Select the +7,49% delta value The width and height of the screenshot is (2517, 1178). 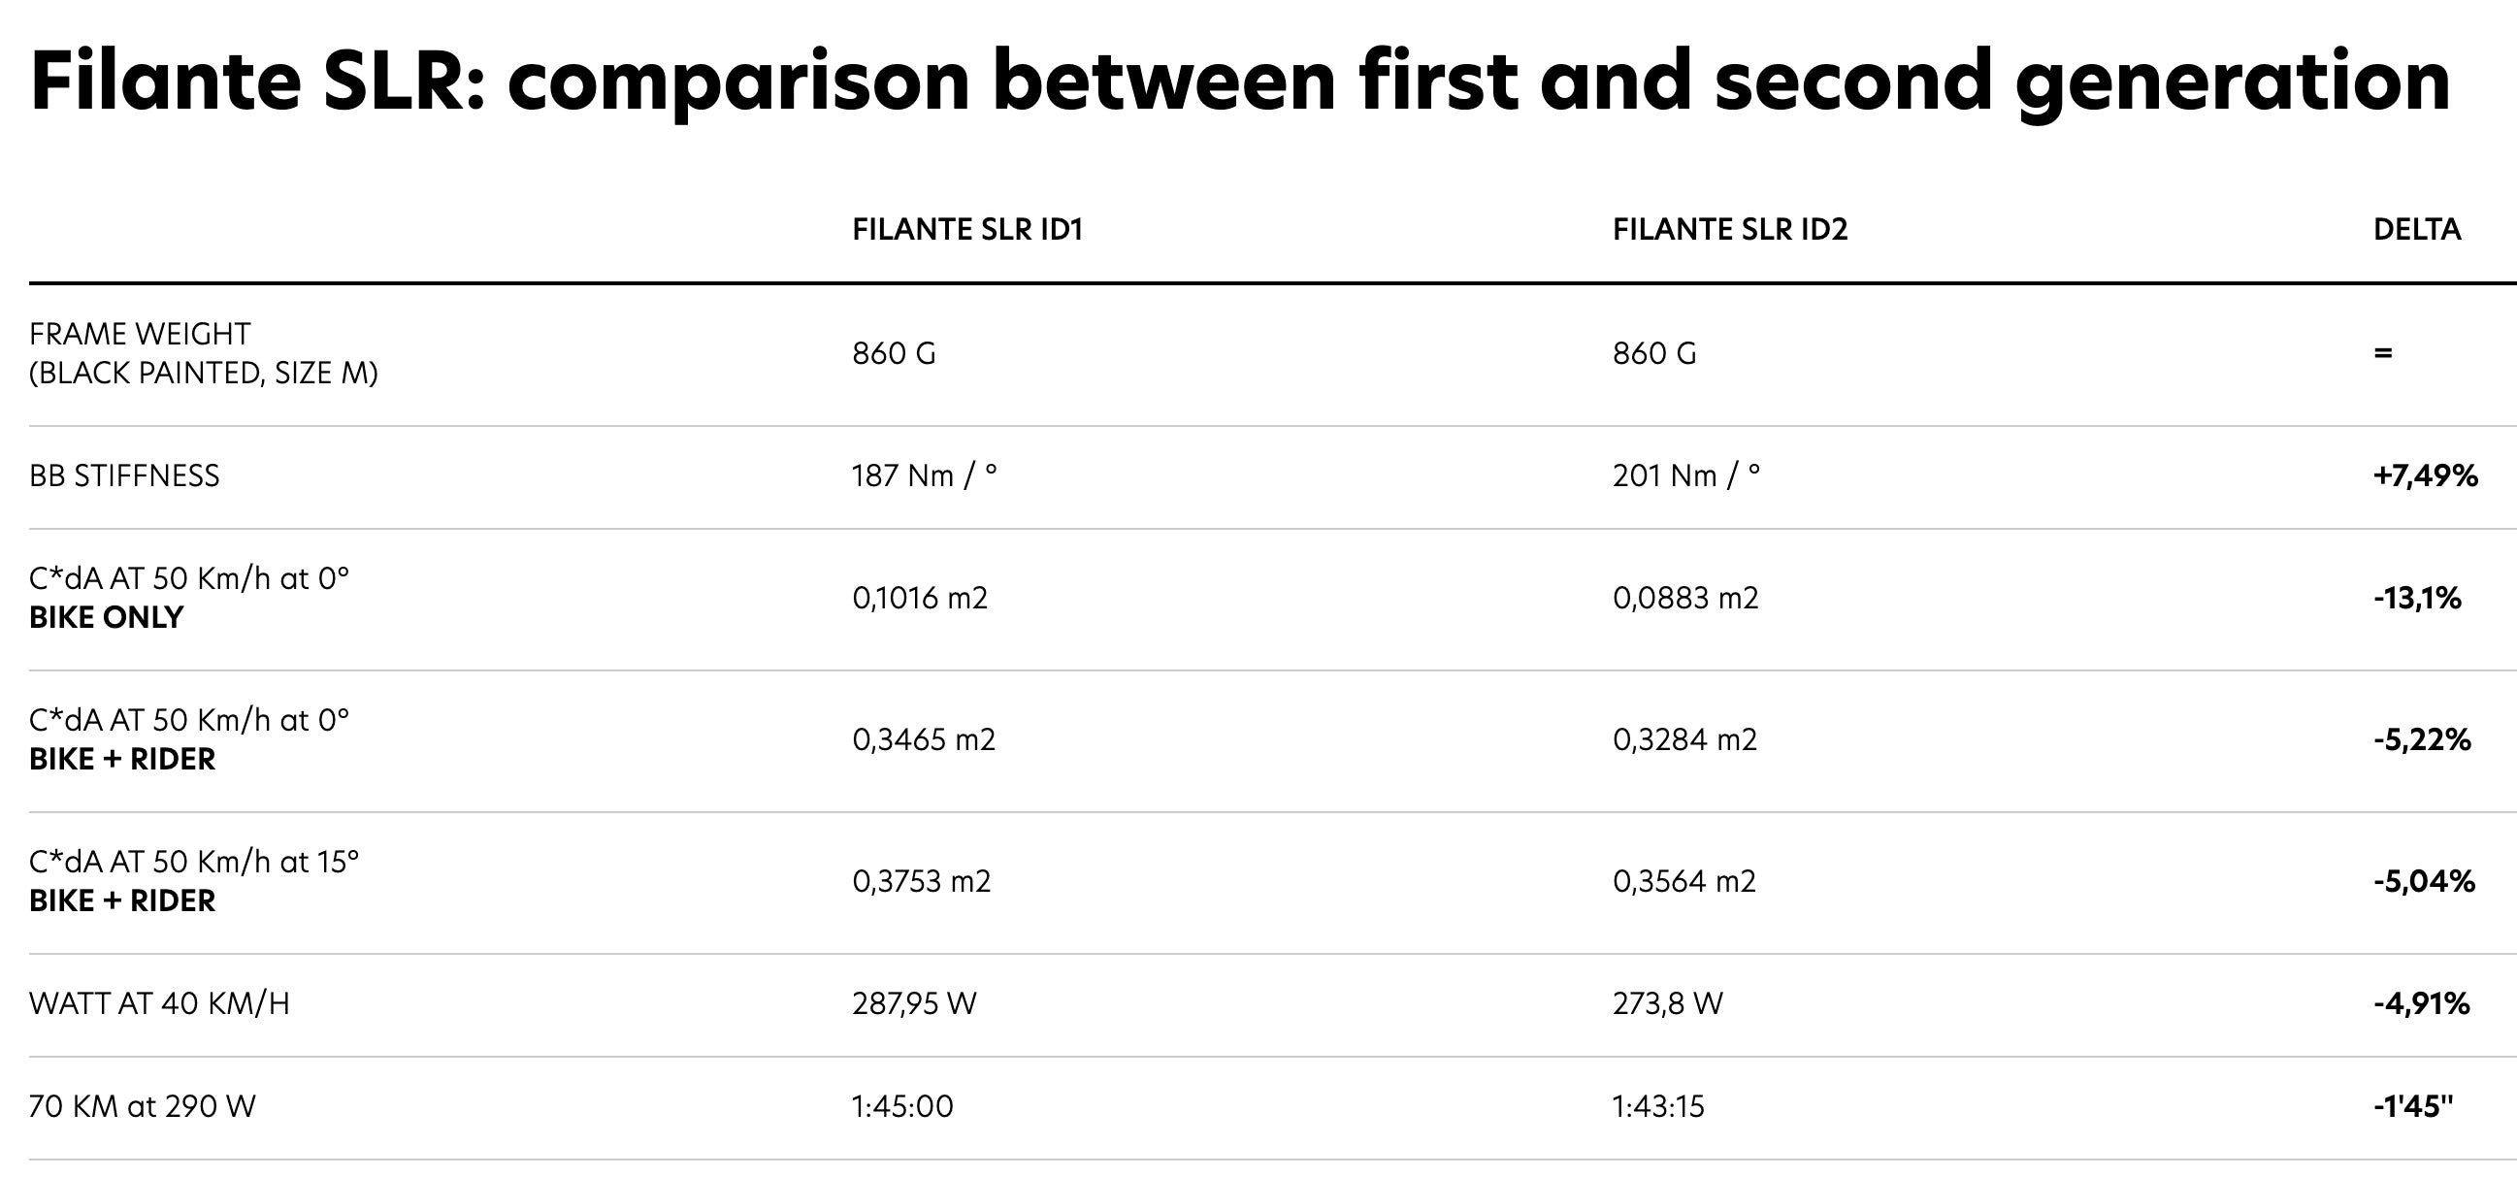[x=2425, y=475]
